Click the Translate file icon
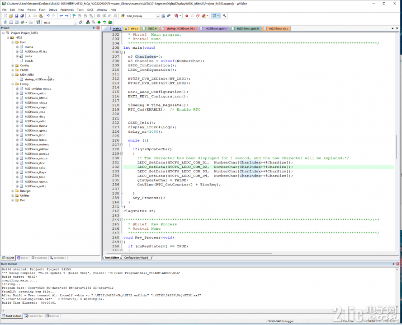This screenshot has height=325, width=402. click(5, 23)
